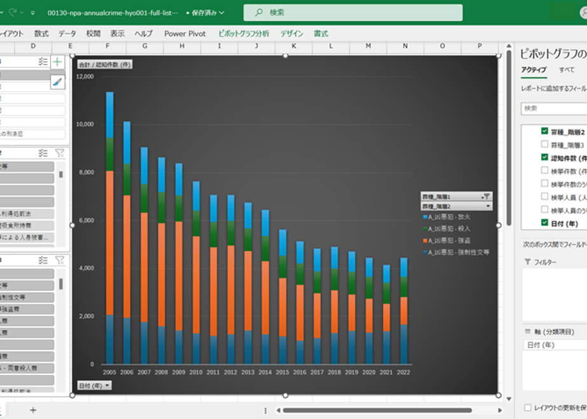587x419 pixels.
Task: Select column header F
Action: pyautogui.click(x=107, y=46)
